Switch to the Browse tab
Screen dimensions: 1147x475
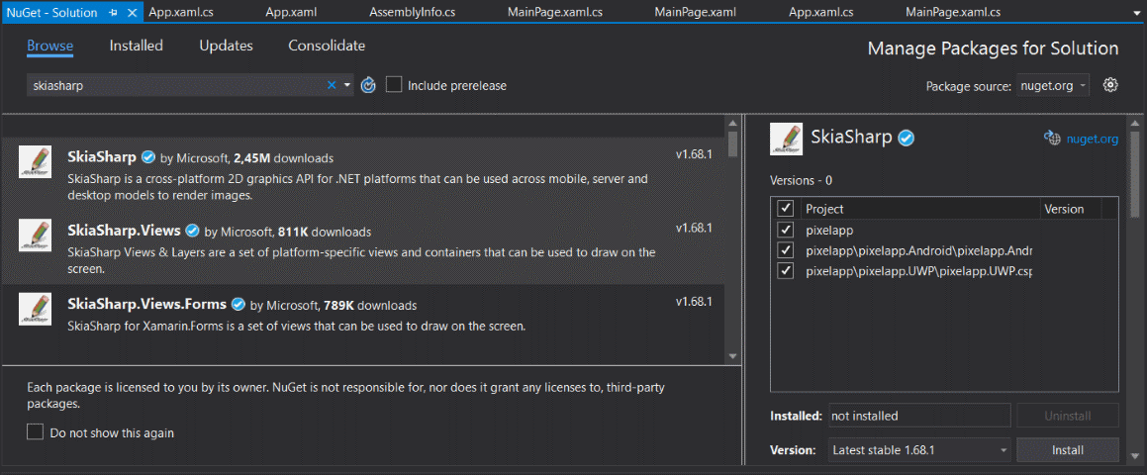pos(50,46)
